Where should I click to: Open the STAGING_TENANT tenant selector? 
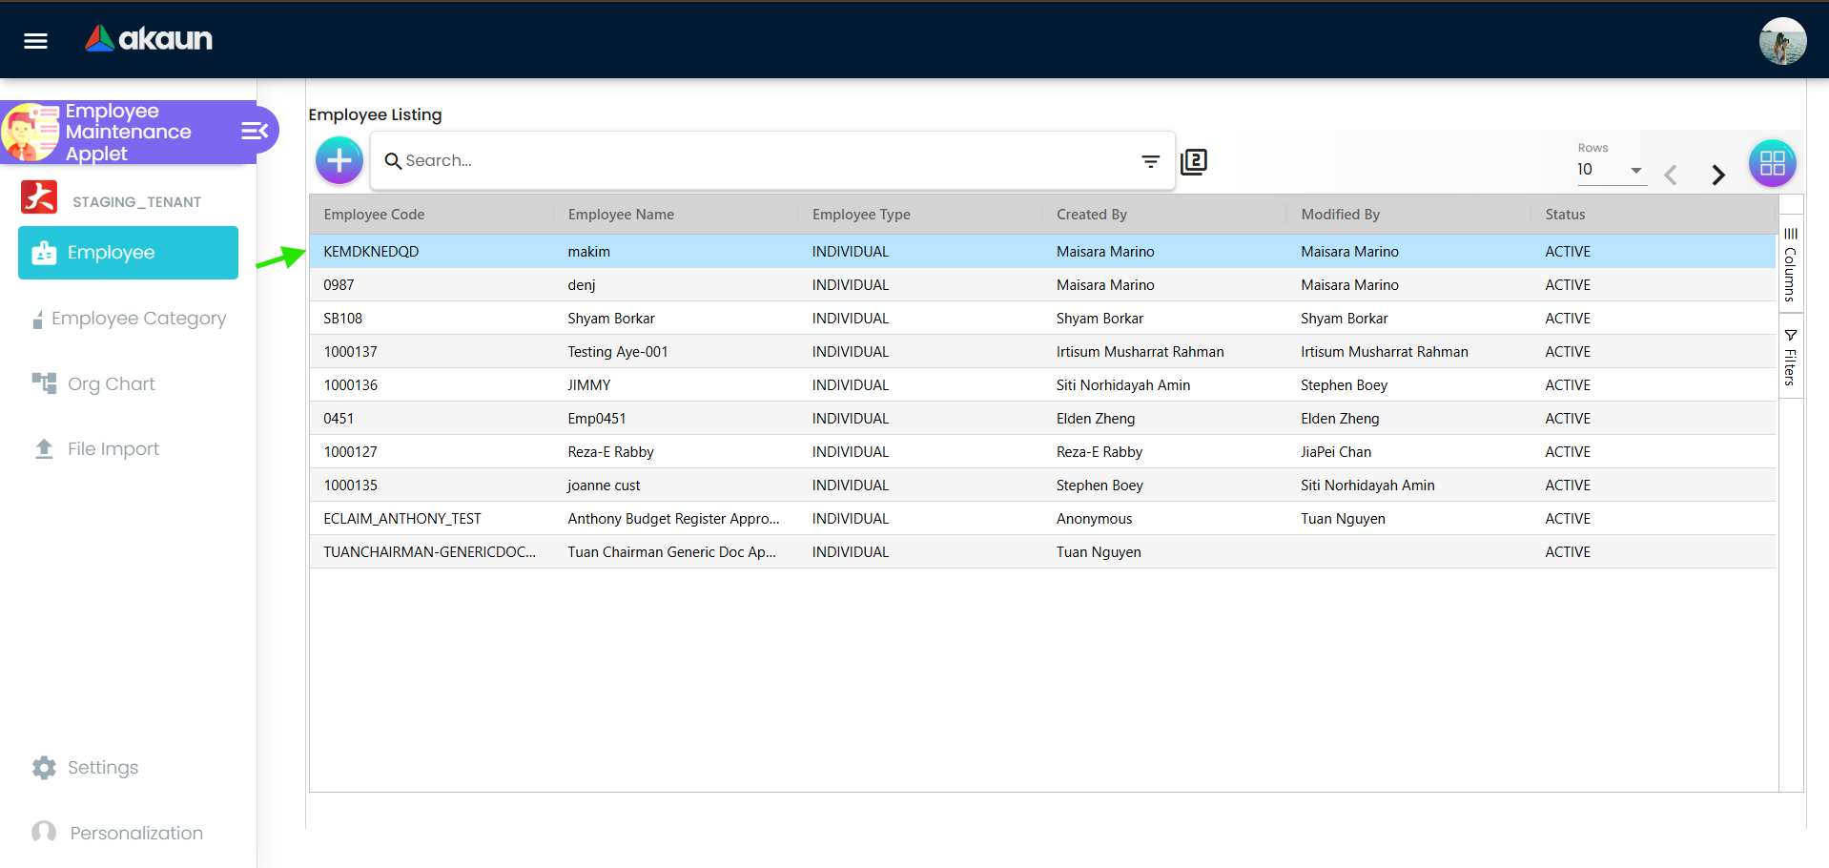click(x=126, y=199)
